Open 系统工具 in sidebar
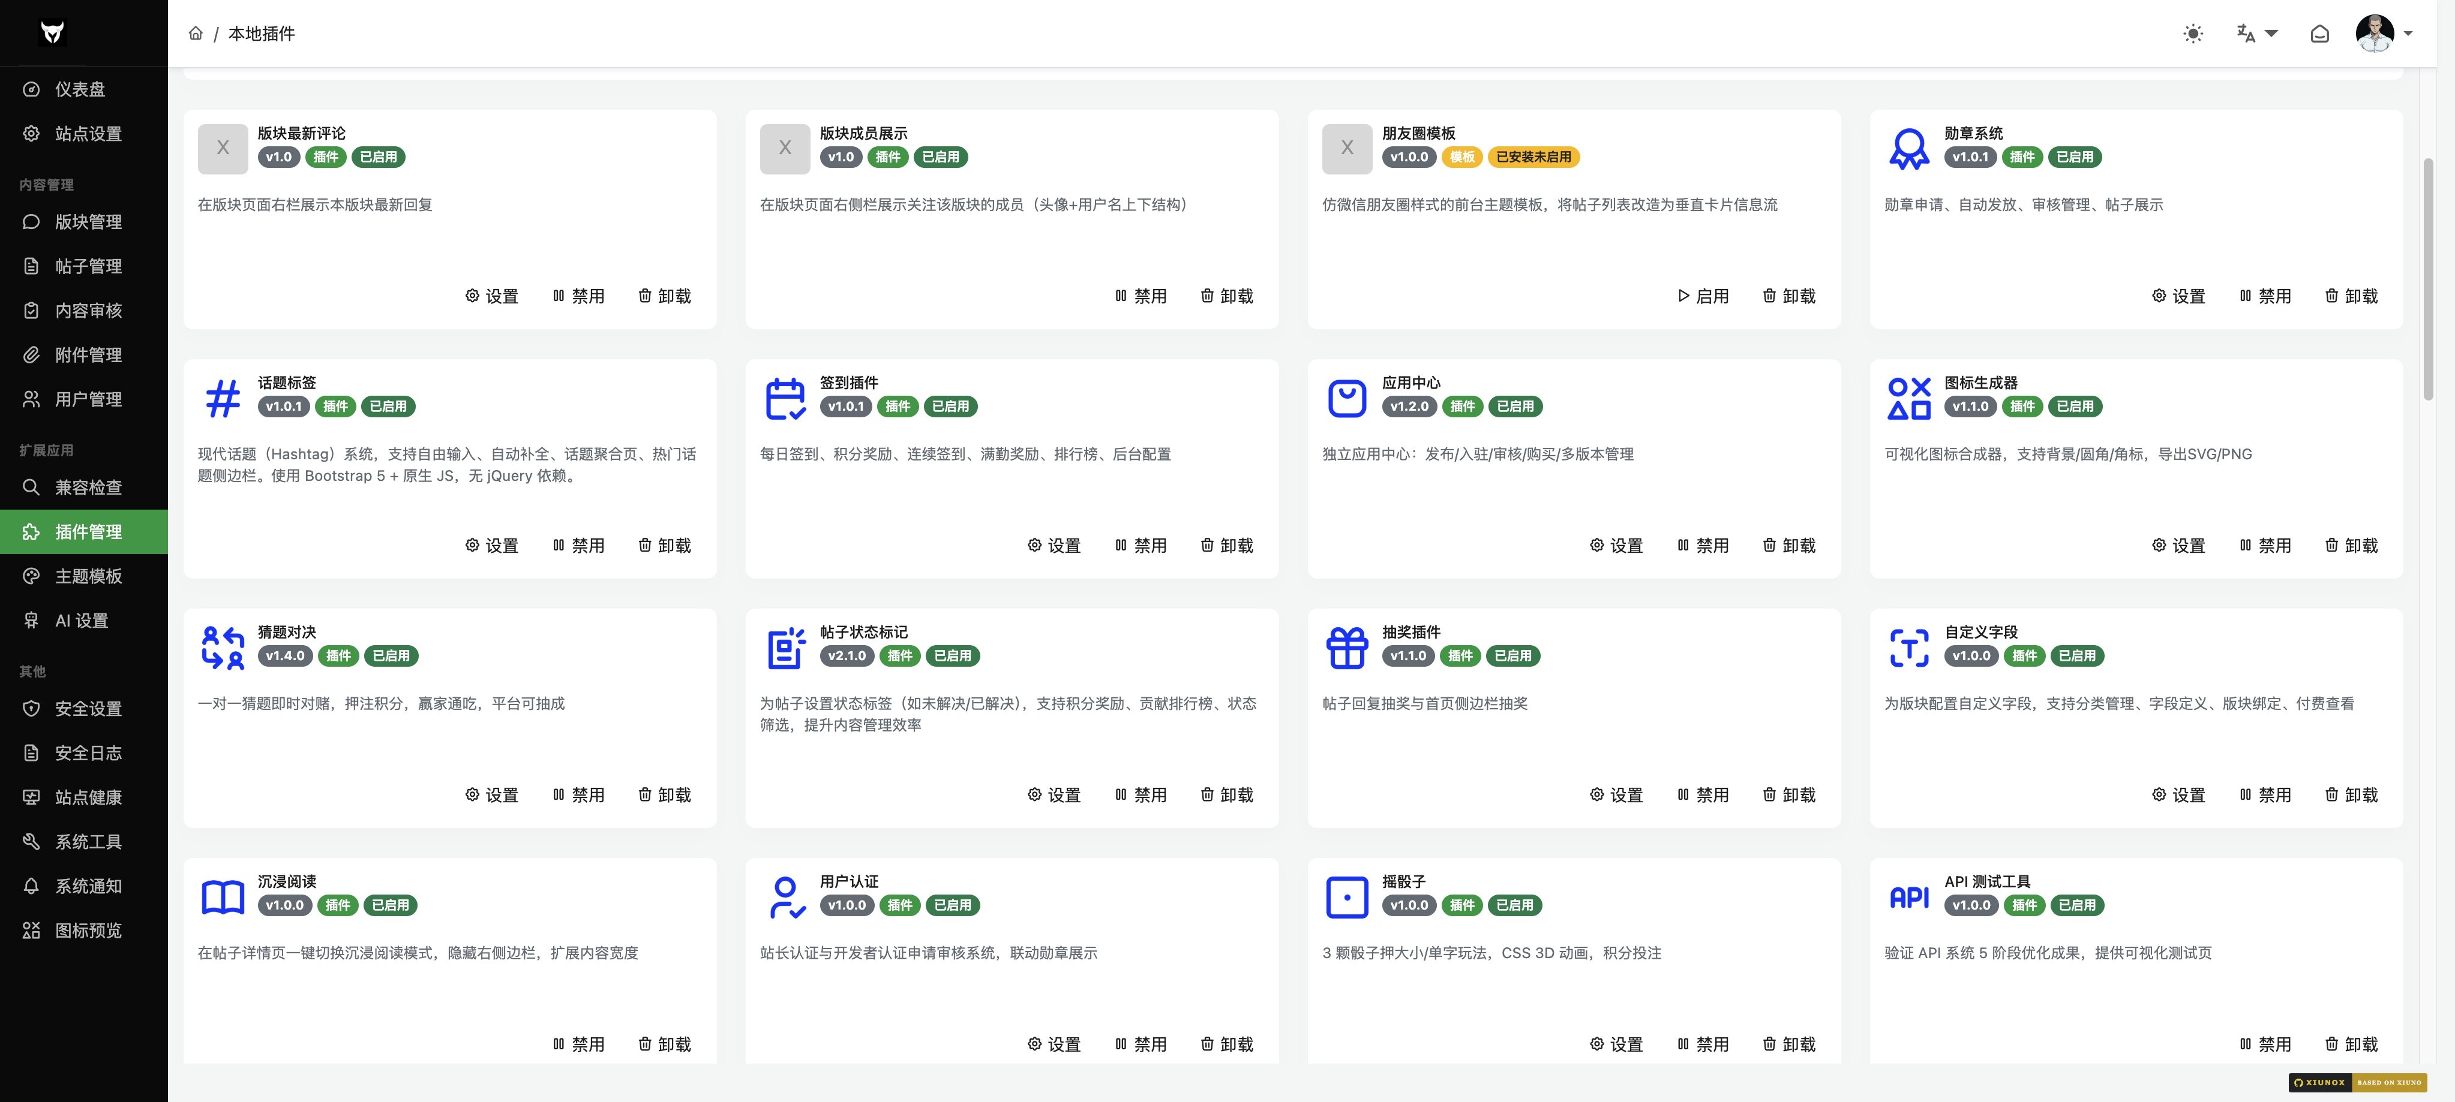 (84, 842)
